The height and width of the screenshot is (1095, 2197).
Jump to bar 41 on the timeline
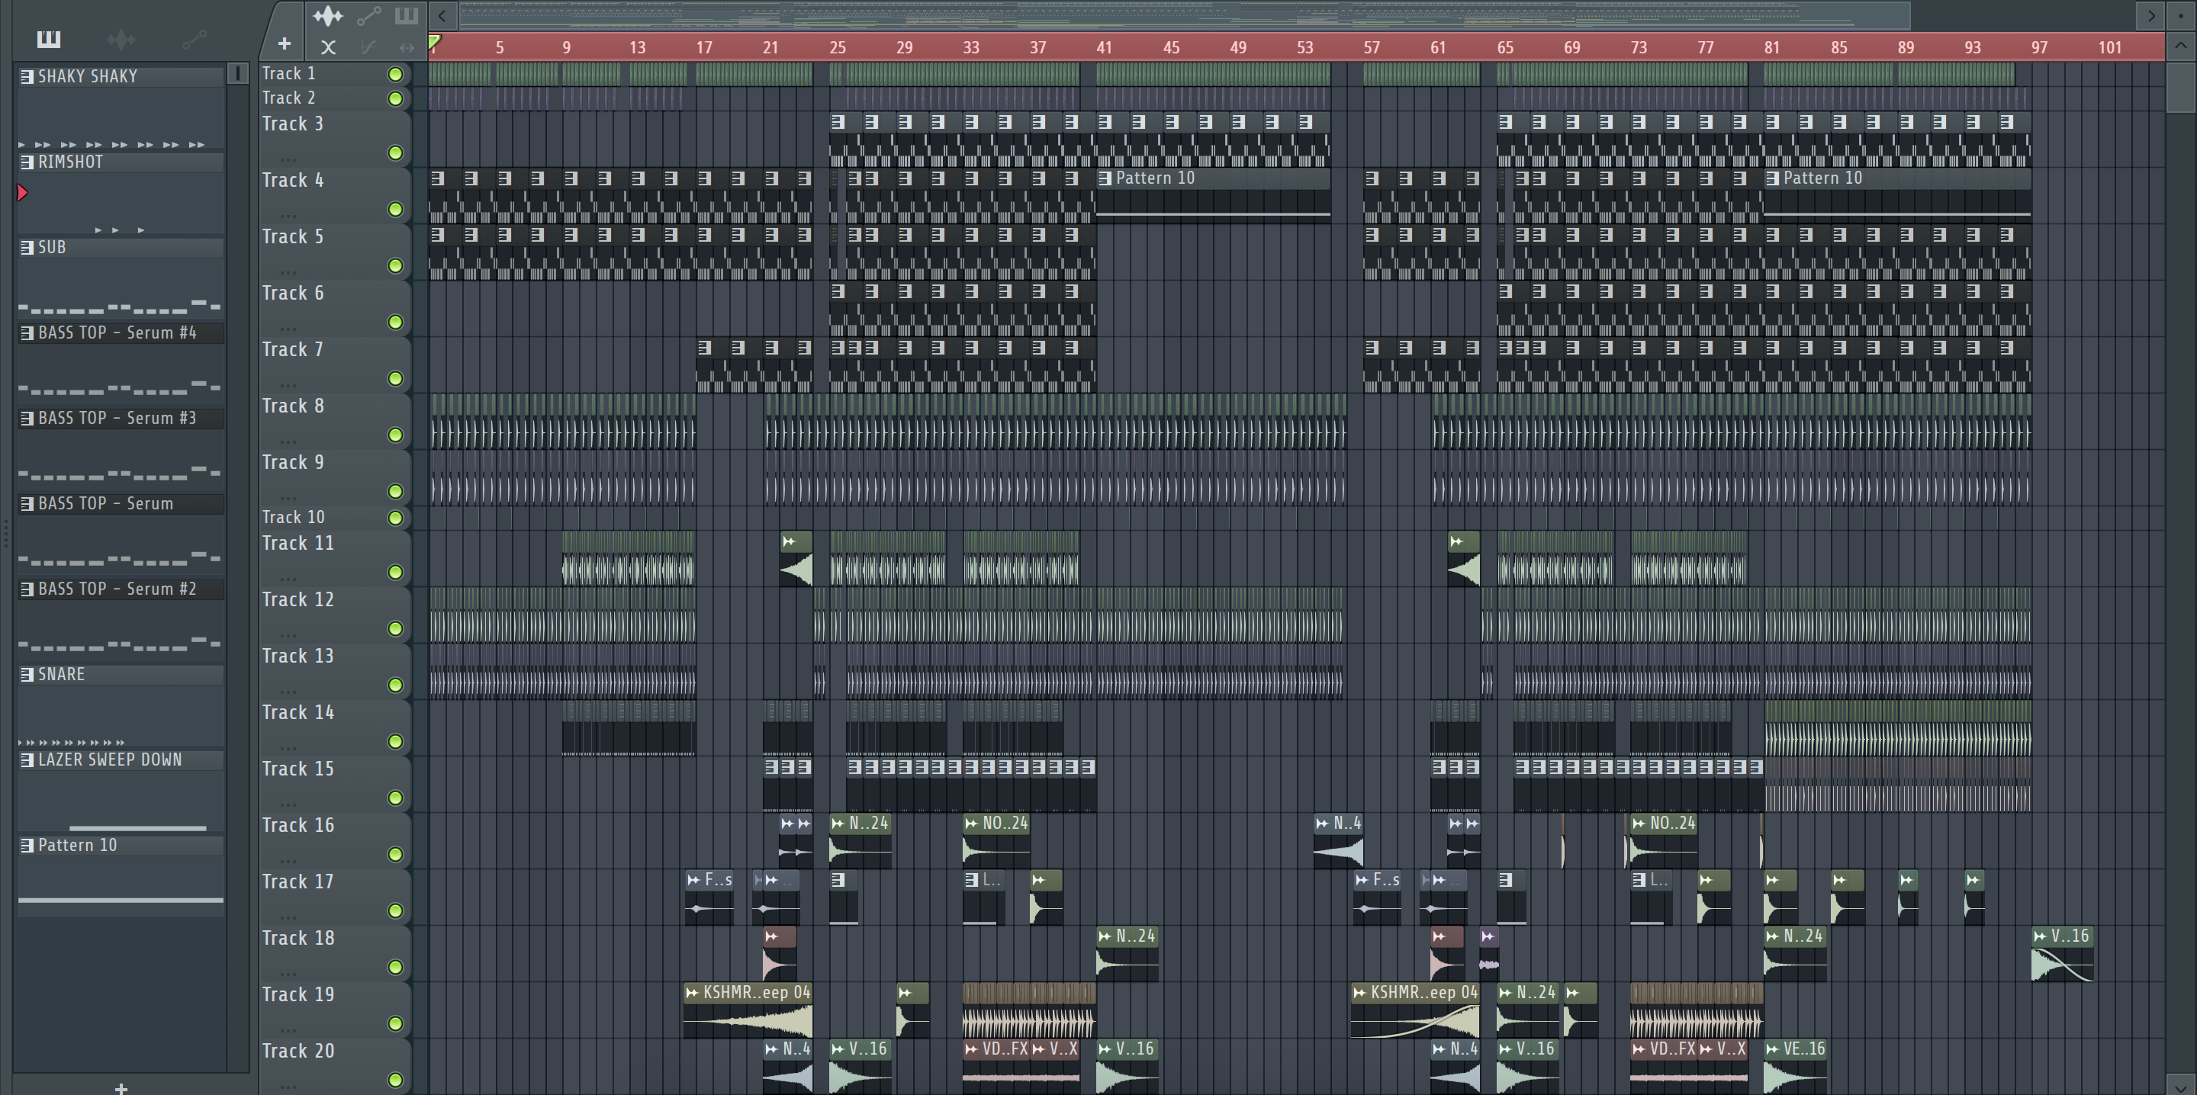tap(1104, 48)
